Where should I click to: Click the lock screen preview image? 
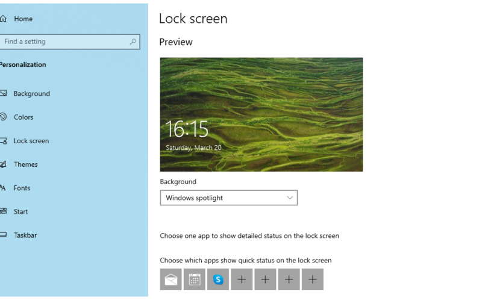[261, 114]
